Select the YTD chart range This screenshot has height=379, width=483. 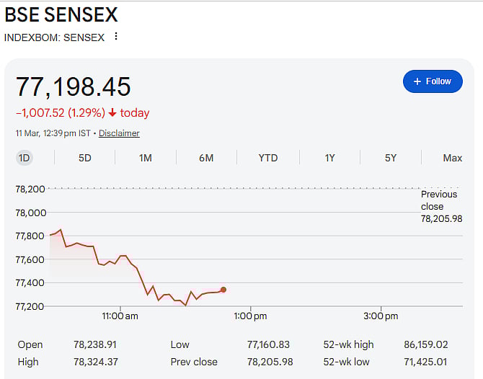[268, 158]
